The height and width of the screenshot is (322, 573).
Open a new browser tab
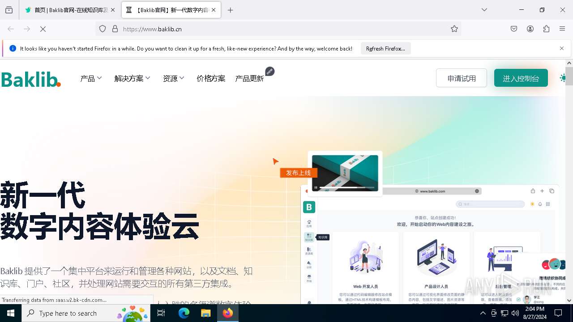tap(230, 10)
